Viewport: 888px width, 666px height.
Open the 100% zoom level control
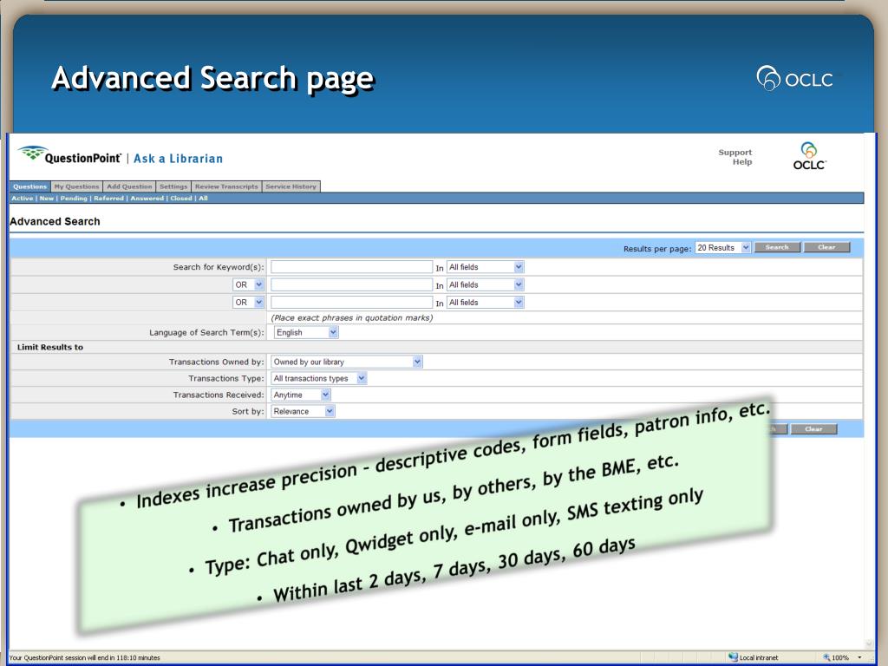tap(842, 657)
